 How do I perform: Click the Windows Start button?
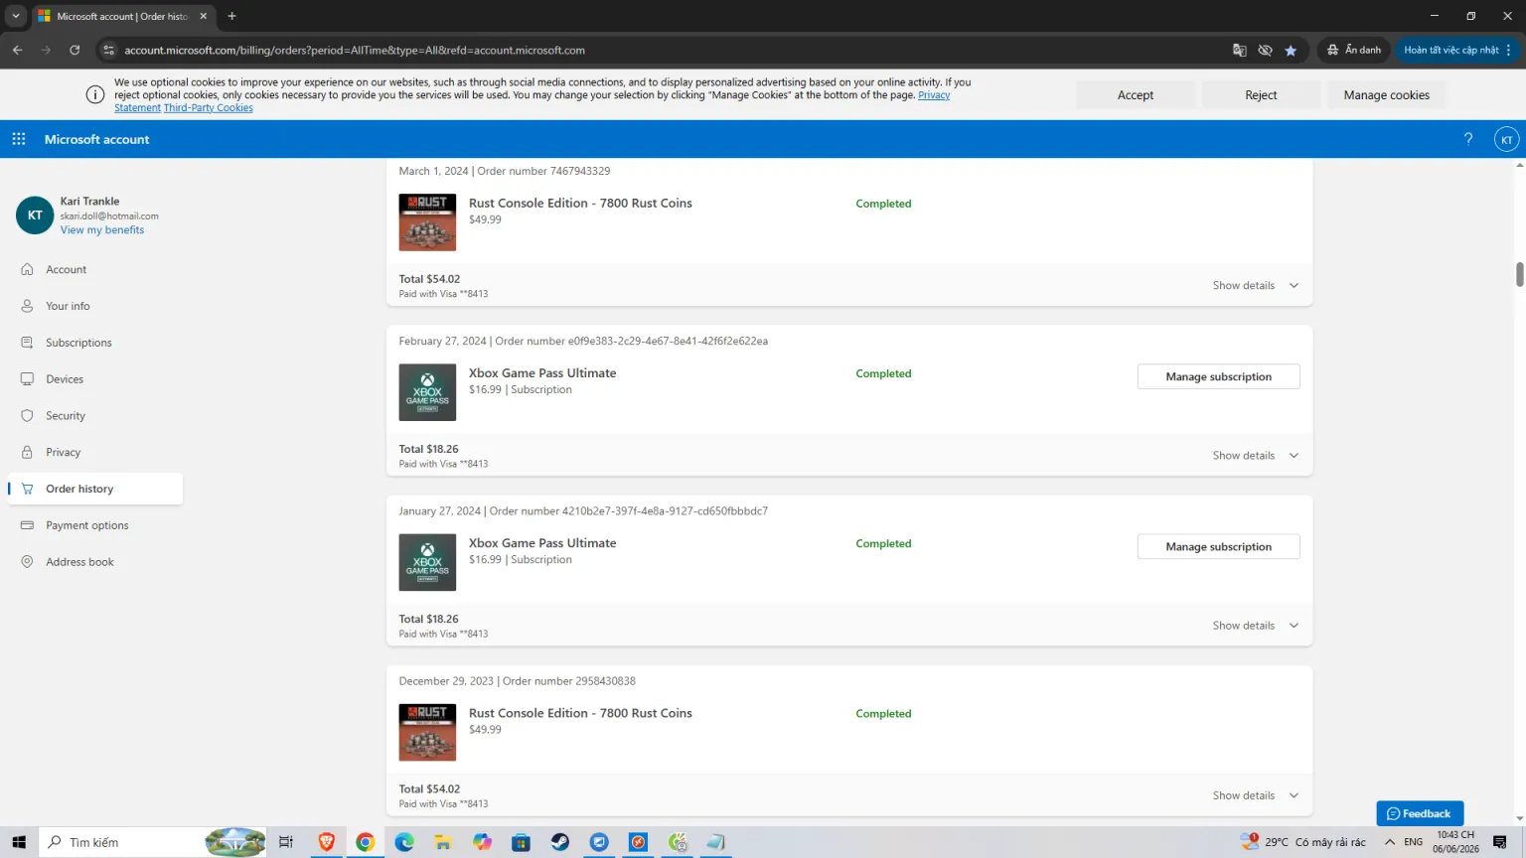tap(19, 842)
